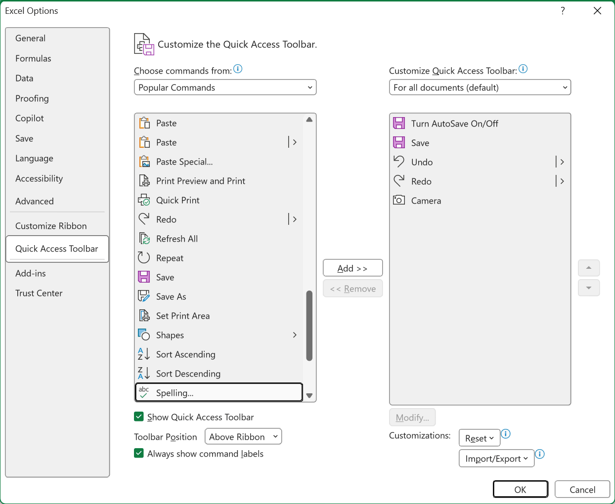Open the Customize Ribbon category
Image resolution: width=615 pixels, height=504 pixels.
pyautogui.click(x=57, y=226)
